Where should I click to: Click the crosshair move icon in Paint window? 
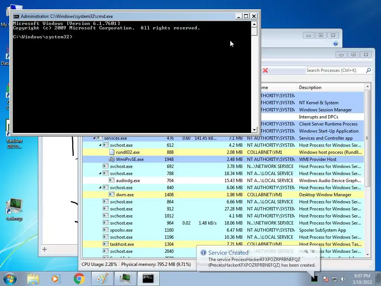click(x=45, y=249)
